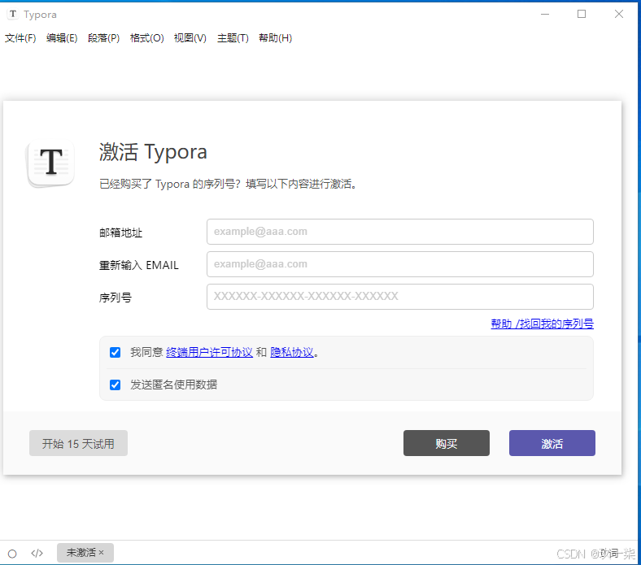Open the 帮助 /找回我的序列号 link
This screenshot has width=641, height=565.
(x=542, y=324)
